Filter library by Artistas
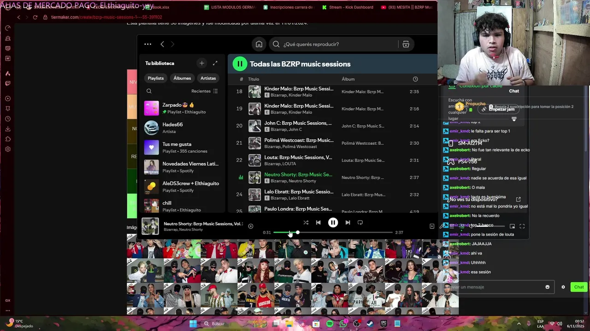 [208, 78]
